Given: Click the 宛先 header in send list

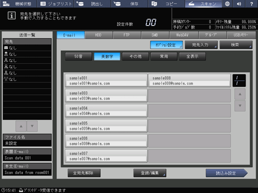Looking at the screenshot, I should pyautogui.click(x=27, y=41).
